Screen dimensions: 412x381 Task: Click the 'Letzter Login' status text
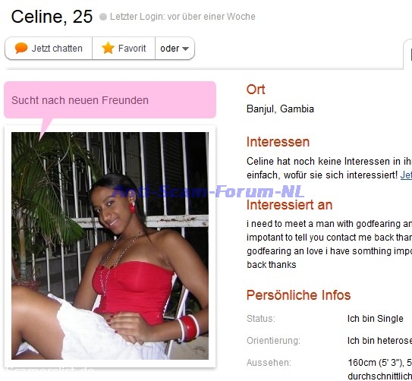pos(183,17)
